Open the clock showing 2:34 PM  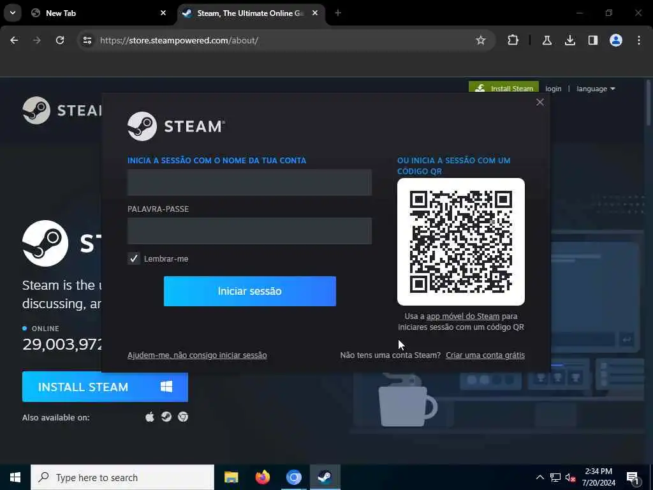(598, 477)
